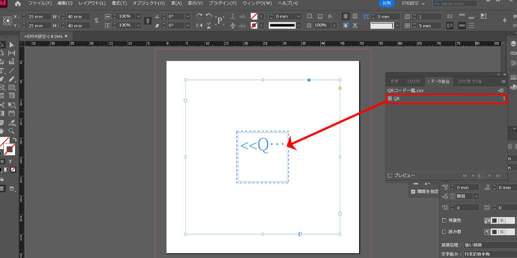Enable the プレビュー checkbox
This screenshot has width=517, height=258.
[390, 176]
